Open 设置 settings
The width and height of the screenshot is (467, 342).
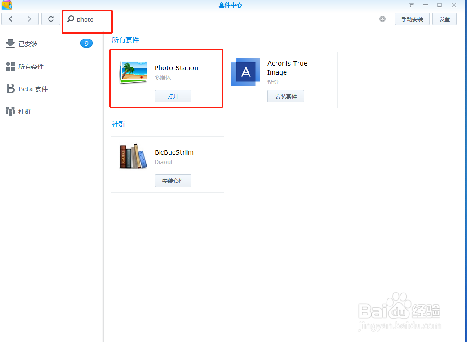coord(445,19)
